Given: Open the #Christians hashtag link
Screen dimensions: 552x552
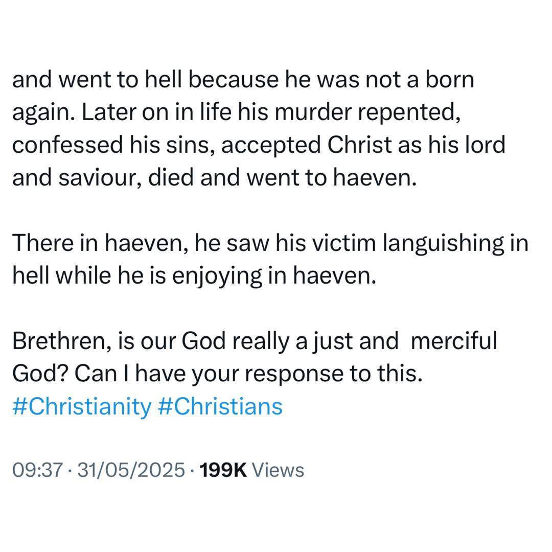Looking at the screenshot, I should 220,406.
